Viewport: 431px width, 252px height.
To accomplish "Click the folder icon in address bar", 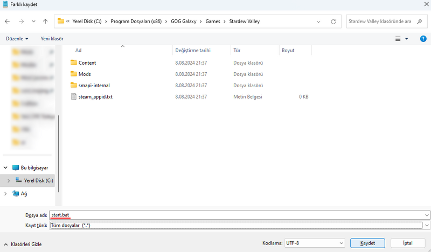I will pyautogui.click(x=61, y=21).
